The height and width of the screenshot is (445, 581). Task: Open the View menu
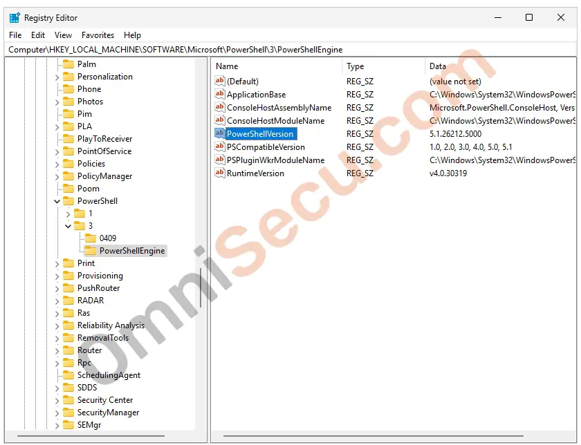pos(63,35)
